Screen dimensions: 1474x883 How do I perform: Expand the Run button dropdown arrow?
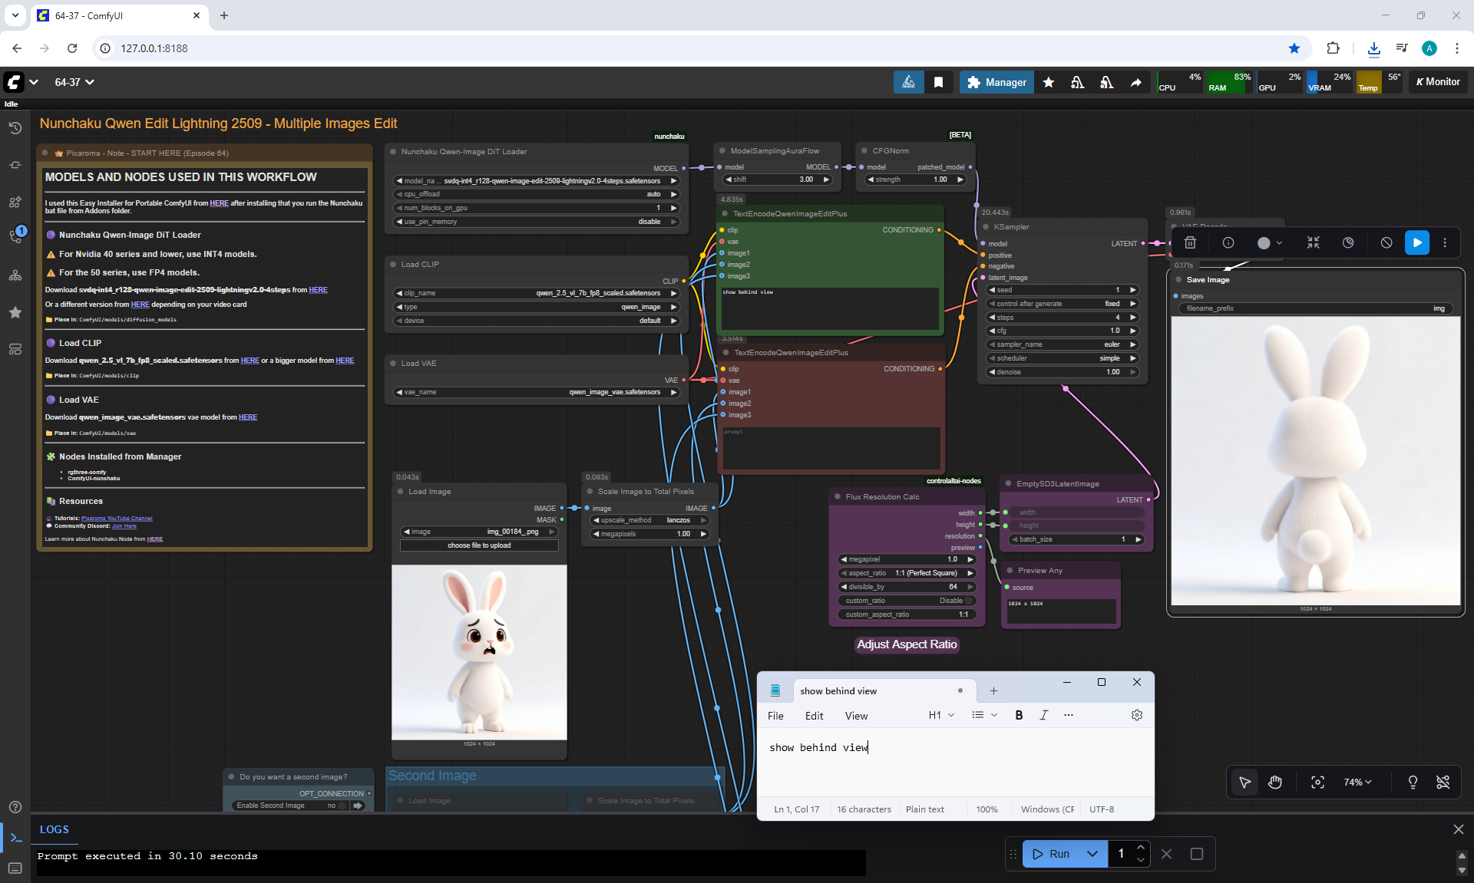1092,854
